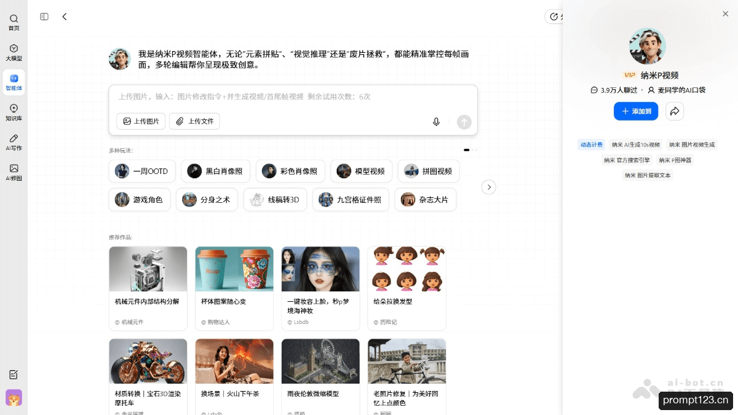The width and height of the screenshot is (738, 415).
Task: Click the 杯体图案随心变 card title
Action: [x=224, y=302]
